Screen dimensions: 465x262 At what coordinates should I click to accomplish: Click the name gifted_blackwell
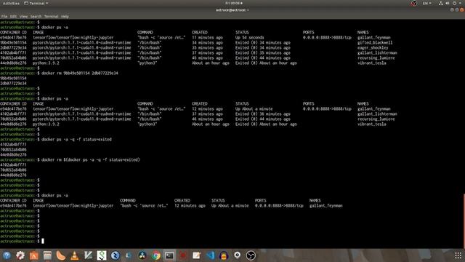[375, 42]
